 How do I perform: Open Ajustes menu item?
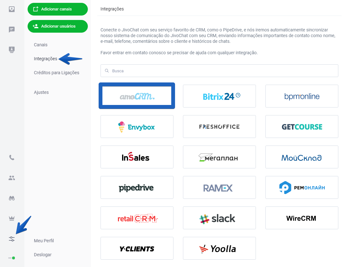41,92
